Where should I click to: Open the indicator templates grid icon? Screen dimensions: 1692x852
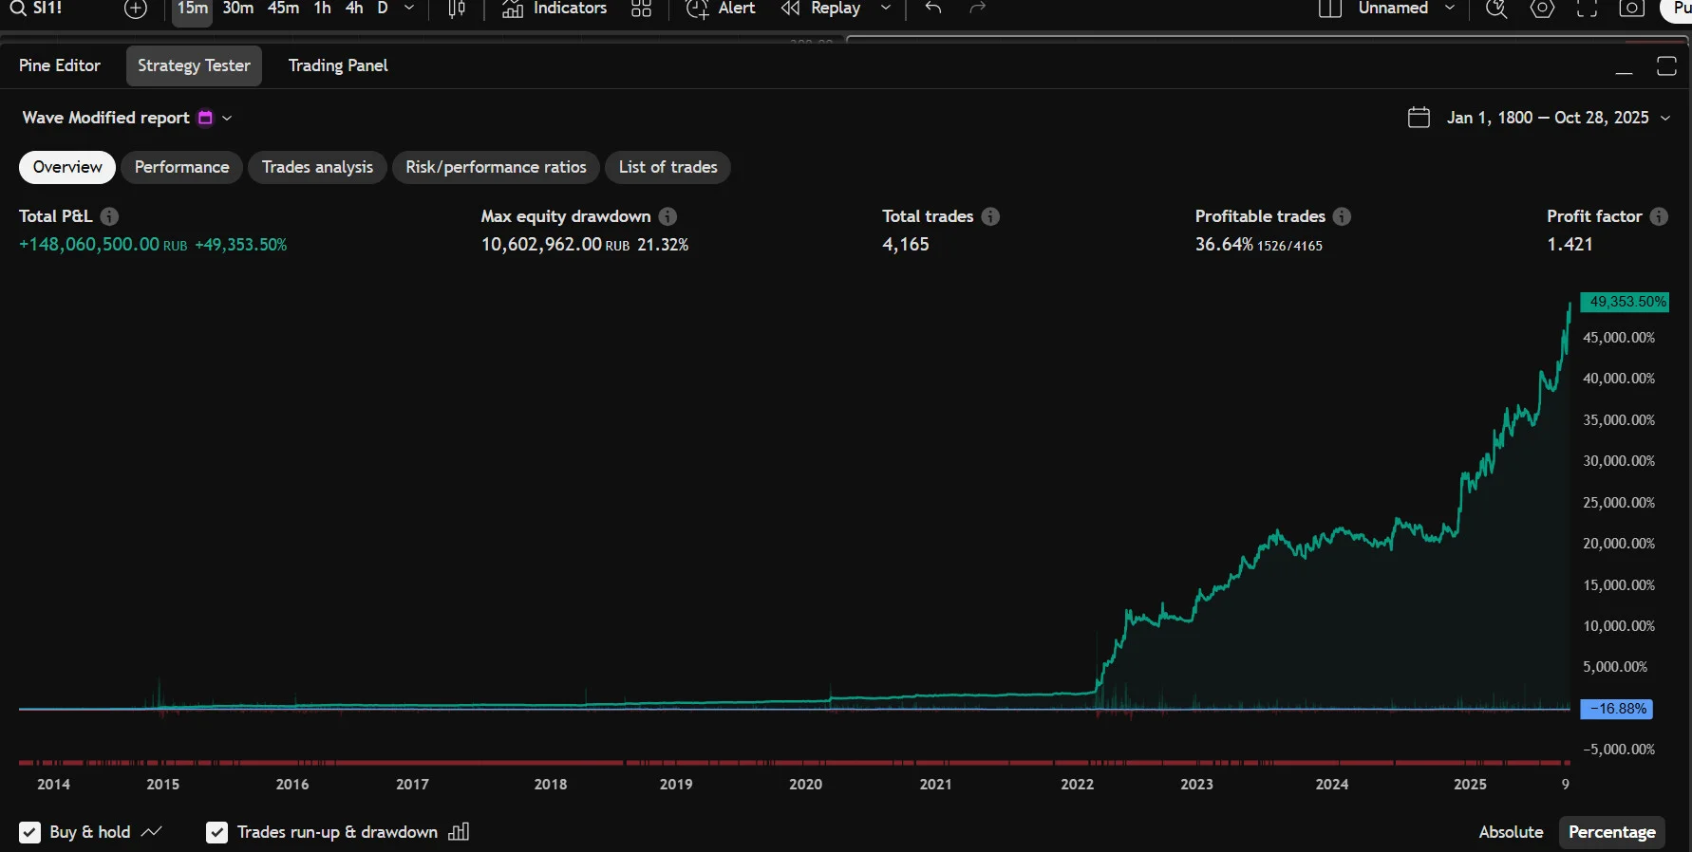641,9
